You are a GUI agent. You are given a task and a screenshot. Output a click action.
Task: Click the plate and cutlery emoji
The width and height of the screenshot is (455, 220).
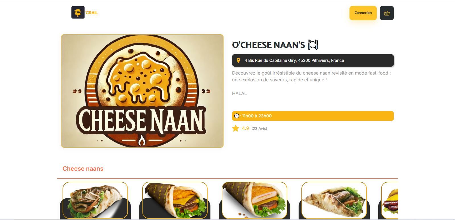point(313,45)
